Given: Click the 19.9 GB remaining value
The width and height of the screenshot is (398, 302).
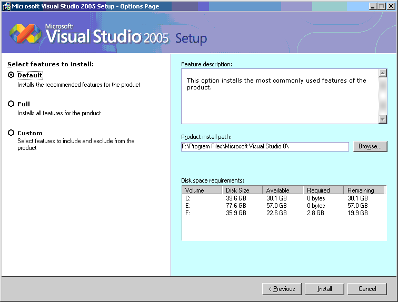Looking at the screenshot, I should coord(357,213).
